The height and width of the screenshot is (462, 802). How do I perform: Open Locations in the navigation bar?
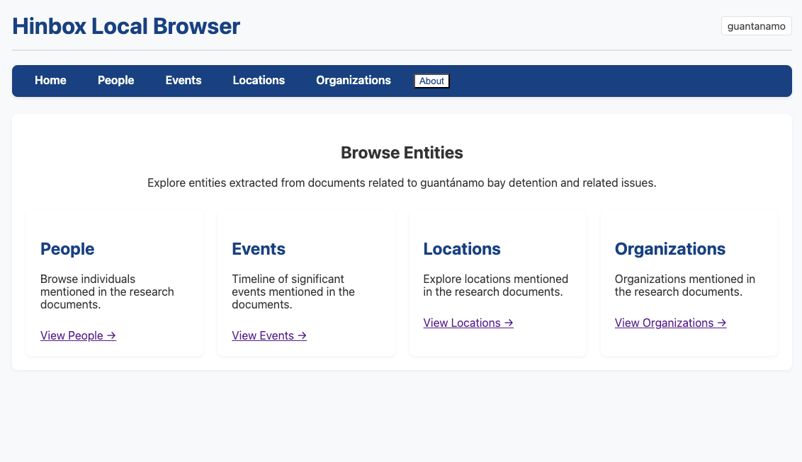click(x=259, y=81)
